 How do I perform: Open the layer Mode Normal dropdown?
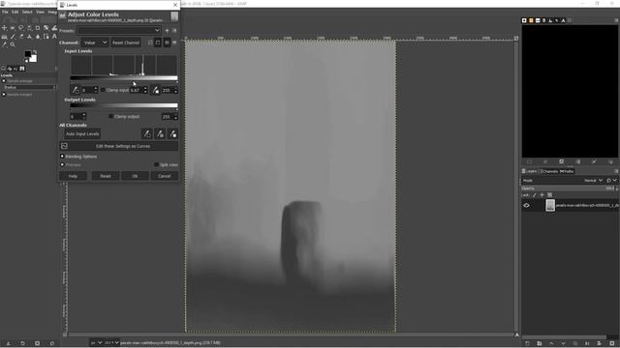(594, 181)
